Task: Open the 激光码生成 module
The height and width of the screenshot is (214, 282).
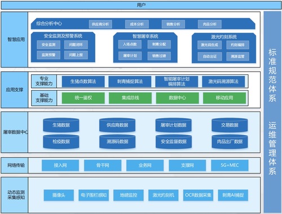Action: 209,45
